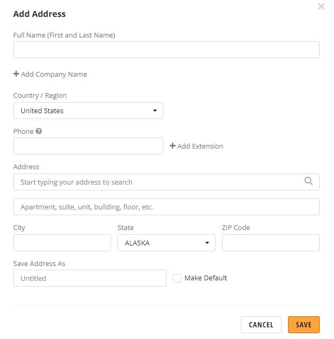
Task: Click the plus icon beside Add Extension
Action: pos(172,146)
